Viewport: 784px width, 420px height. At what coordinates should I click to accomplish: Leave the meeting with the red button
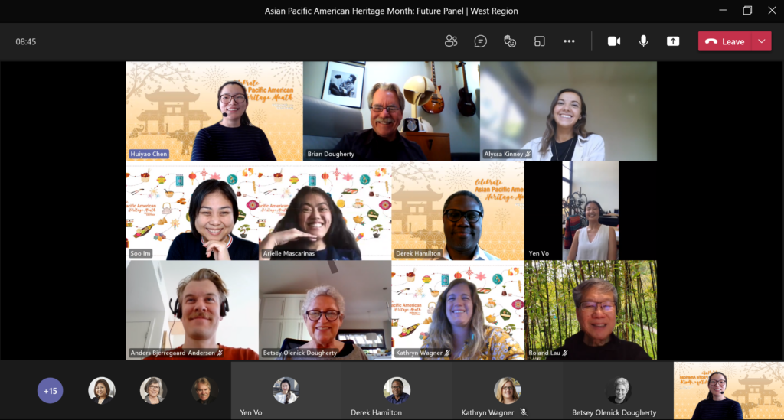[x=725, y=41]
